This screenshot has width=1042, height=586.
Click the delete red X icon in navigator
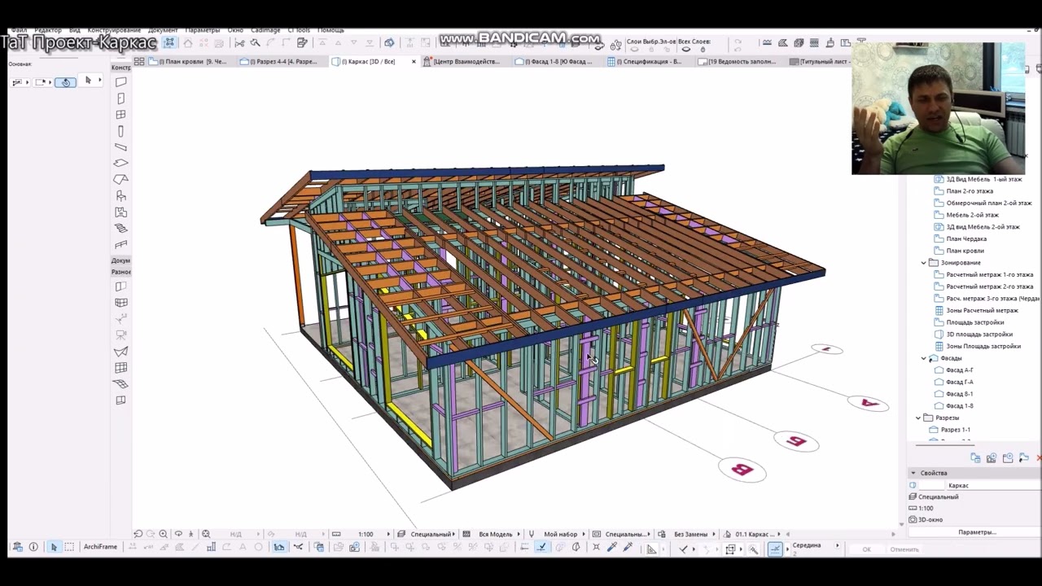pyautogui.click(x=1039, y=458)
